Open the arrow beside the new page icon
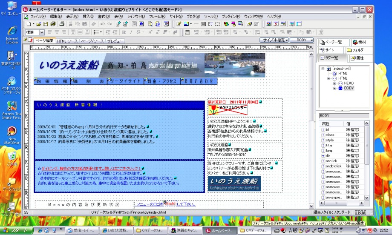The width and height of the screenshot is (392, 235). pos(33,24)
